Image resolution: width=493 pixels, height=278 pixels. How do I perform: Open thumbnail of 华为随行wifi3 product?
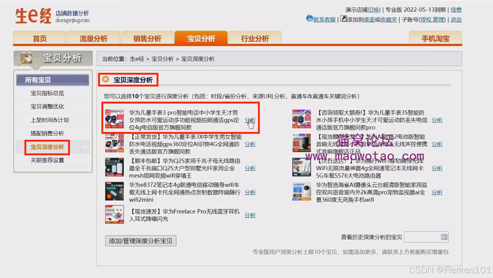click(x=301, y=167)
